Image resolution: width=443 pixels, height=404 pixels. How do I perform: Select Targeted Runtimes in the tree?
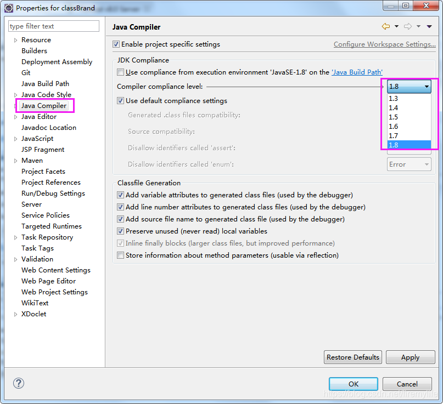(52, 226)
